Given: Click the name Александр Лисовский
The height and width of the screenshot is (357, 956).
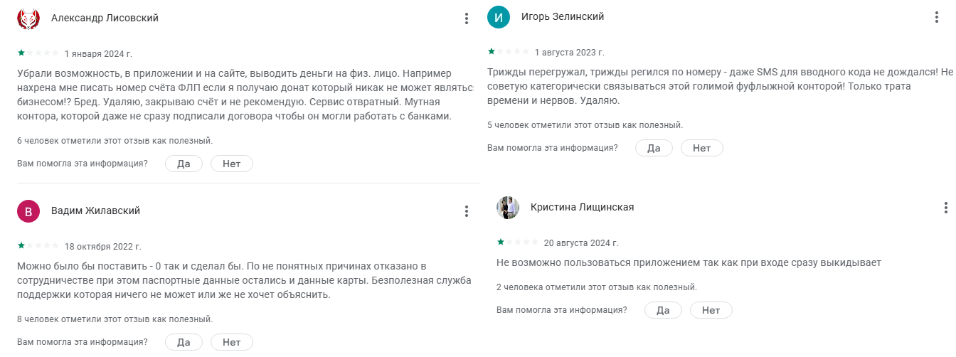Looking at the screenshot, I should pyautogui.click(x=105, y=18).
